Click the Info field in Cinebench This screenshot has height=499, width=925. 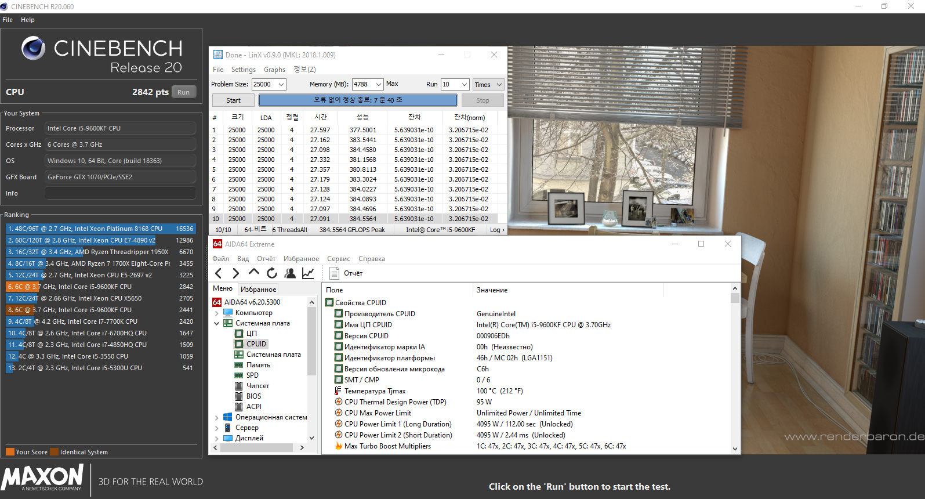(x=120, y=193)
